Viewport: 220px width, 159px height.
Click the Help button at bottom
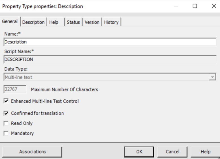[205, 152]
